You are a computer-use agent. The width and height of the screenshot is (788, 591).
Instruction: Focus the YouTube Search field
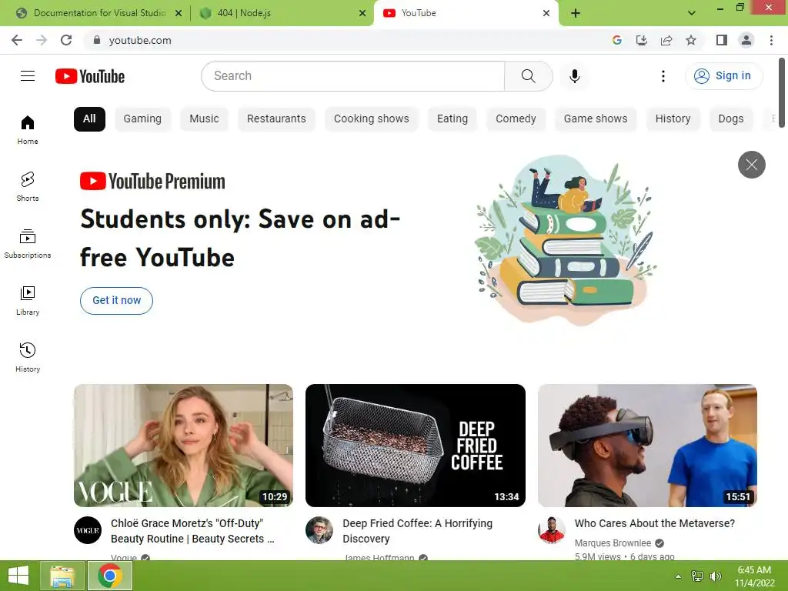(x=352, y=76)
